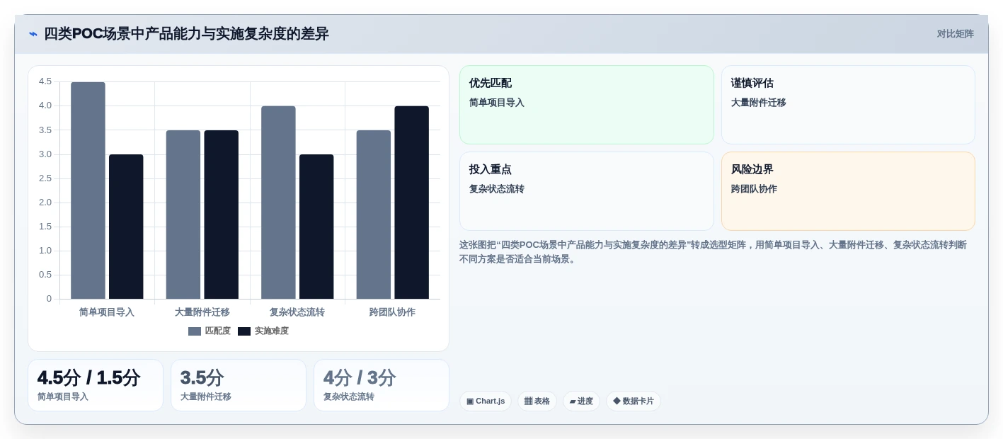Select the 数据卡片 tag
The width and height of the screenshot is (1003, 439).
pos(634,401)
